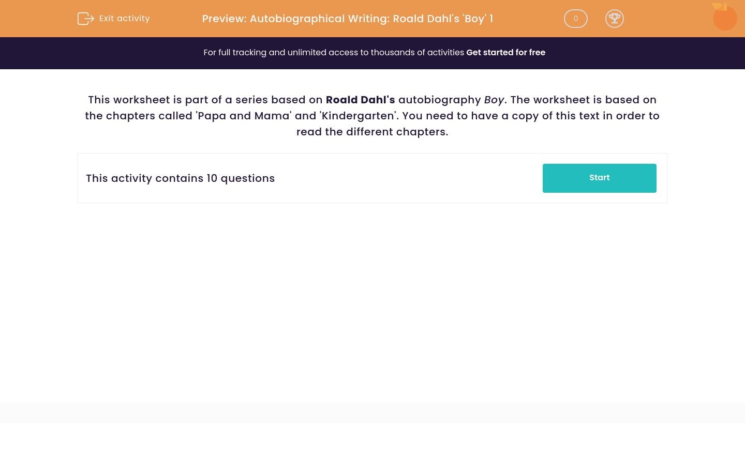Select the bolded 'Roald Dahl's' text
Viewport: 745px width, 465px height.
point(360,100)
